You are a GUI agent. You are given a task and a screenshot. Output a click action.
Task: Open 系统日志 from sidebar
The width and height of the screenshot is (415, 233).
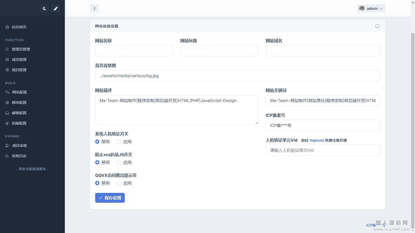tap(19, 156)
